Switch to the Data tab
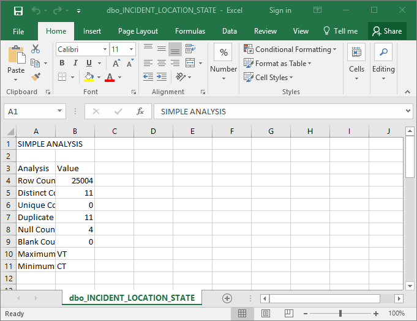The image size is (417, 321). [229, 31]
